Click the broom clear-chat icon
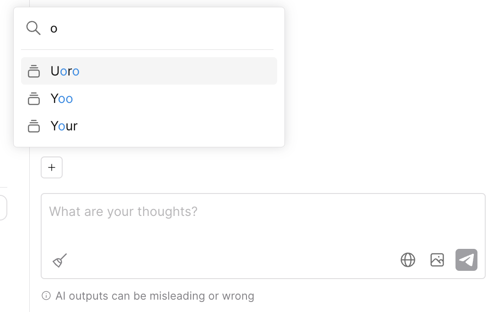This screenshot has height=312, width=493. (x=60, y=260)
